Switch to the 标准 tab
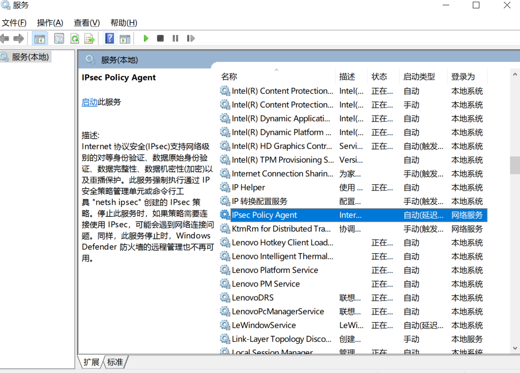 click(115, 362)
